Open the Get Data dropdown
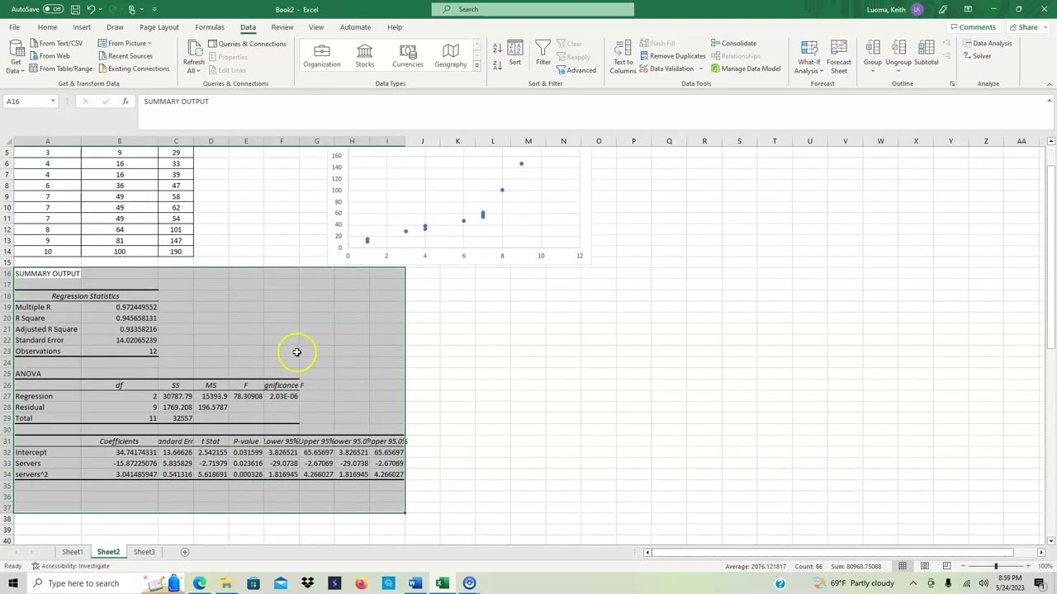This screenshot has width=1057, height=594. coord(15,56)
